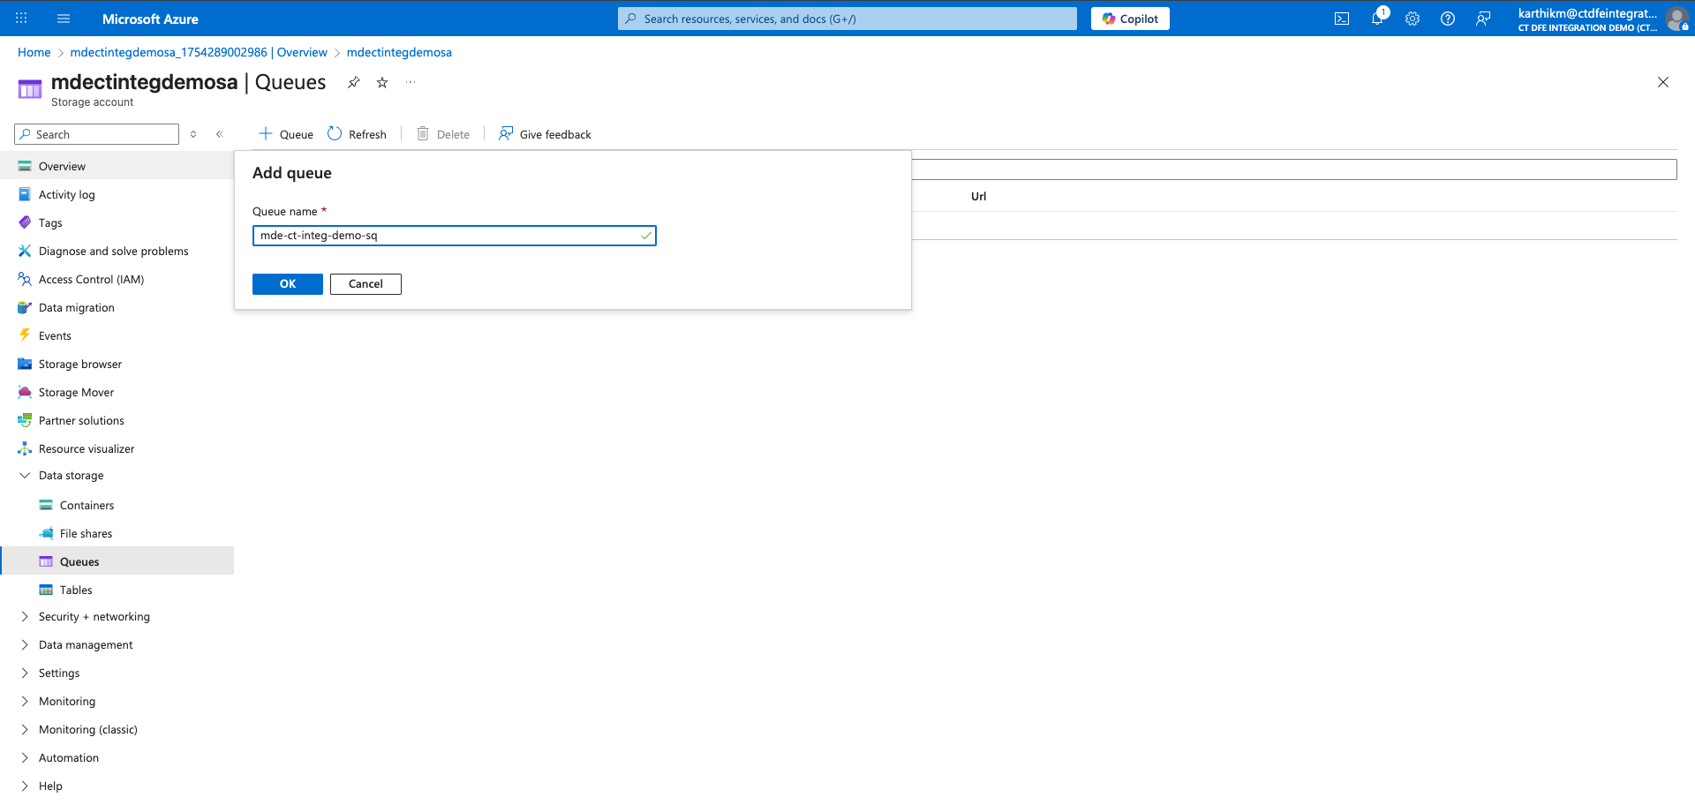Open the help question mark icon
Screen dimensions: 1695x805
(x=1448, y=19)
